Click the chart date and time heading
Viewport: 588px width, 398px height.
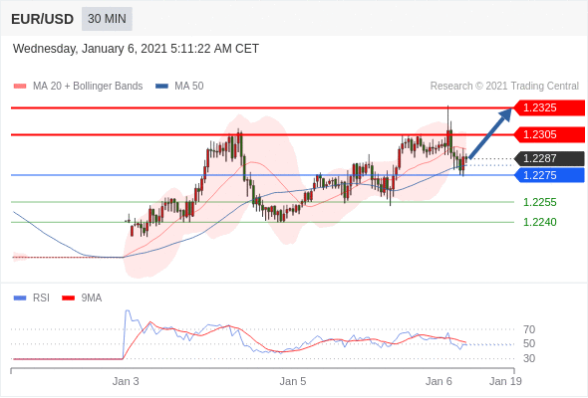tap(137, 49)
